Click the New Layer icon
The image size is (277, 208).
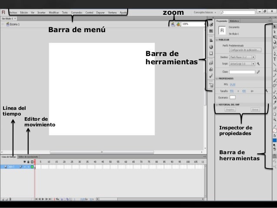click(3, 199)
